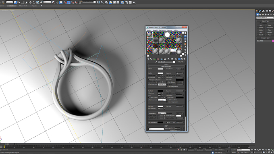Toggle Material Editor background checker icon
The width and height of the screenshot is (274, 154).
pyautogui.click(x=185, y=39)
